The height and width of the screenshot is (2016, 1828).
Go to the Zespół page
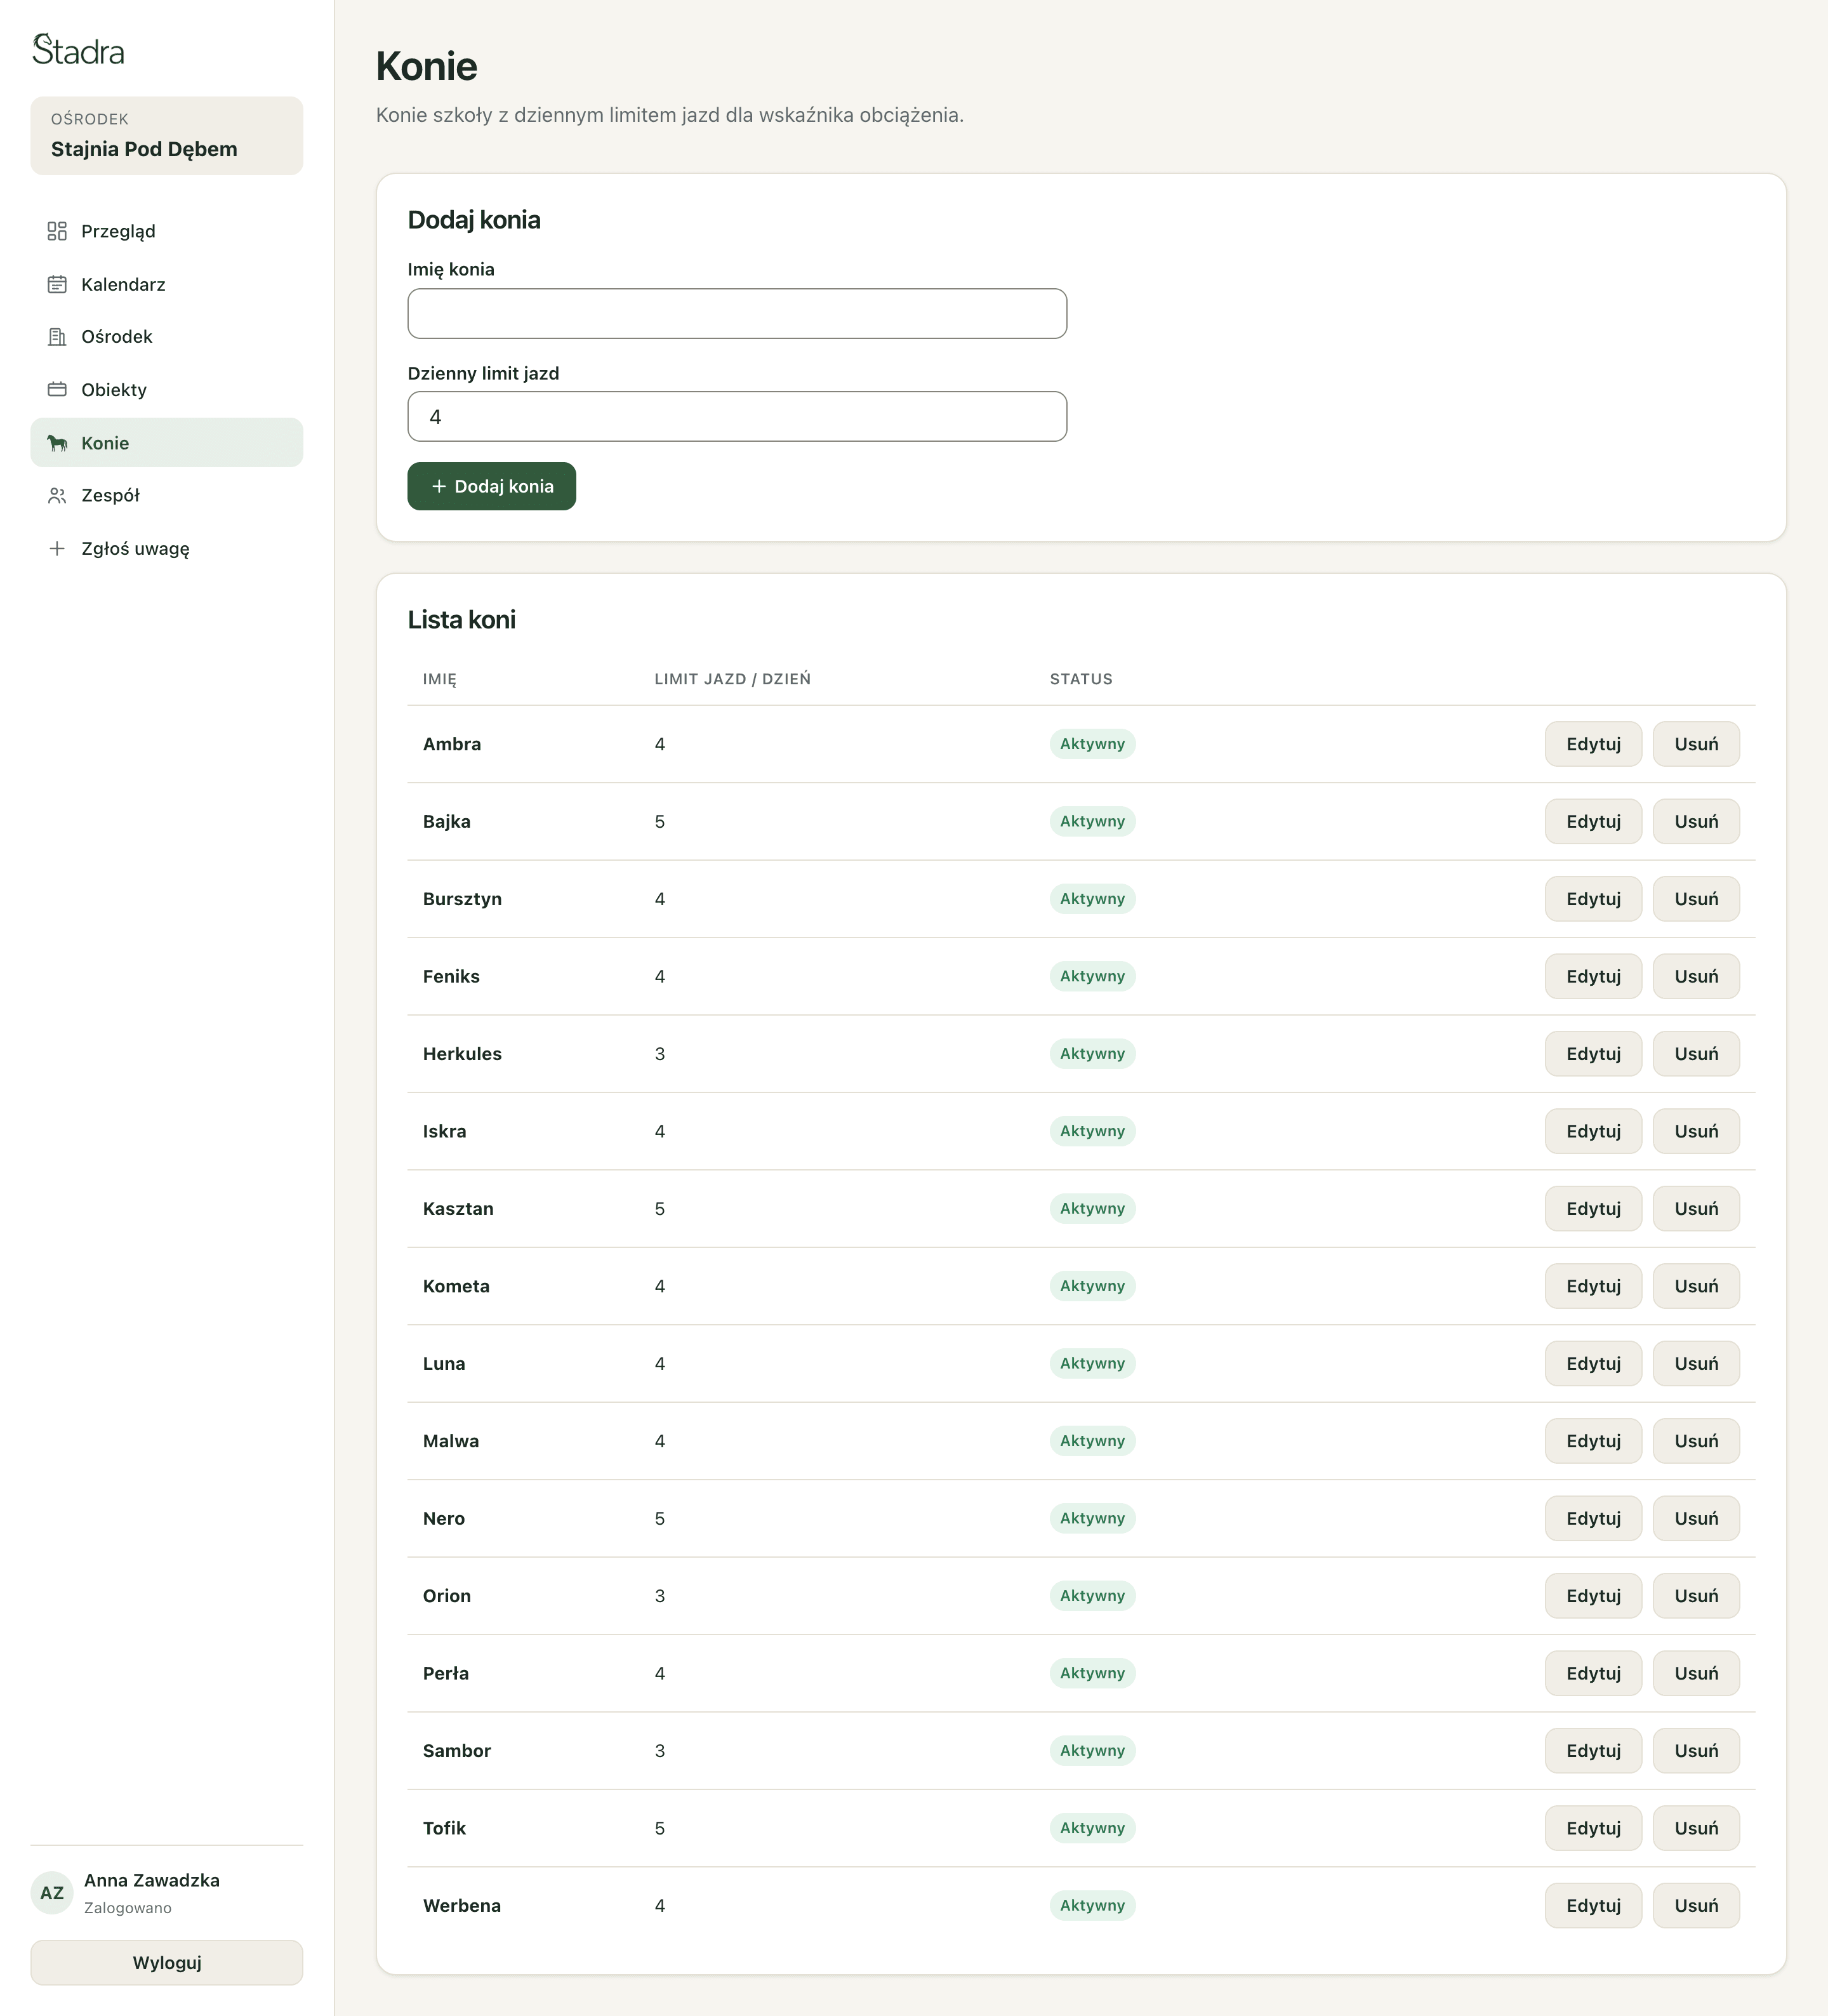[167, 495]
